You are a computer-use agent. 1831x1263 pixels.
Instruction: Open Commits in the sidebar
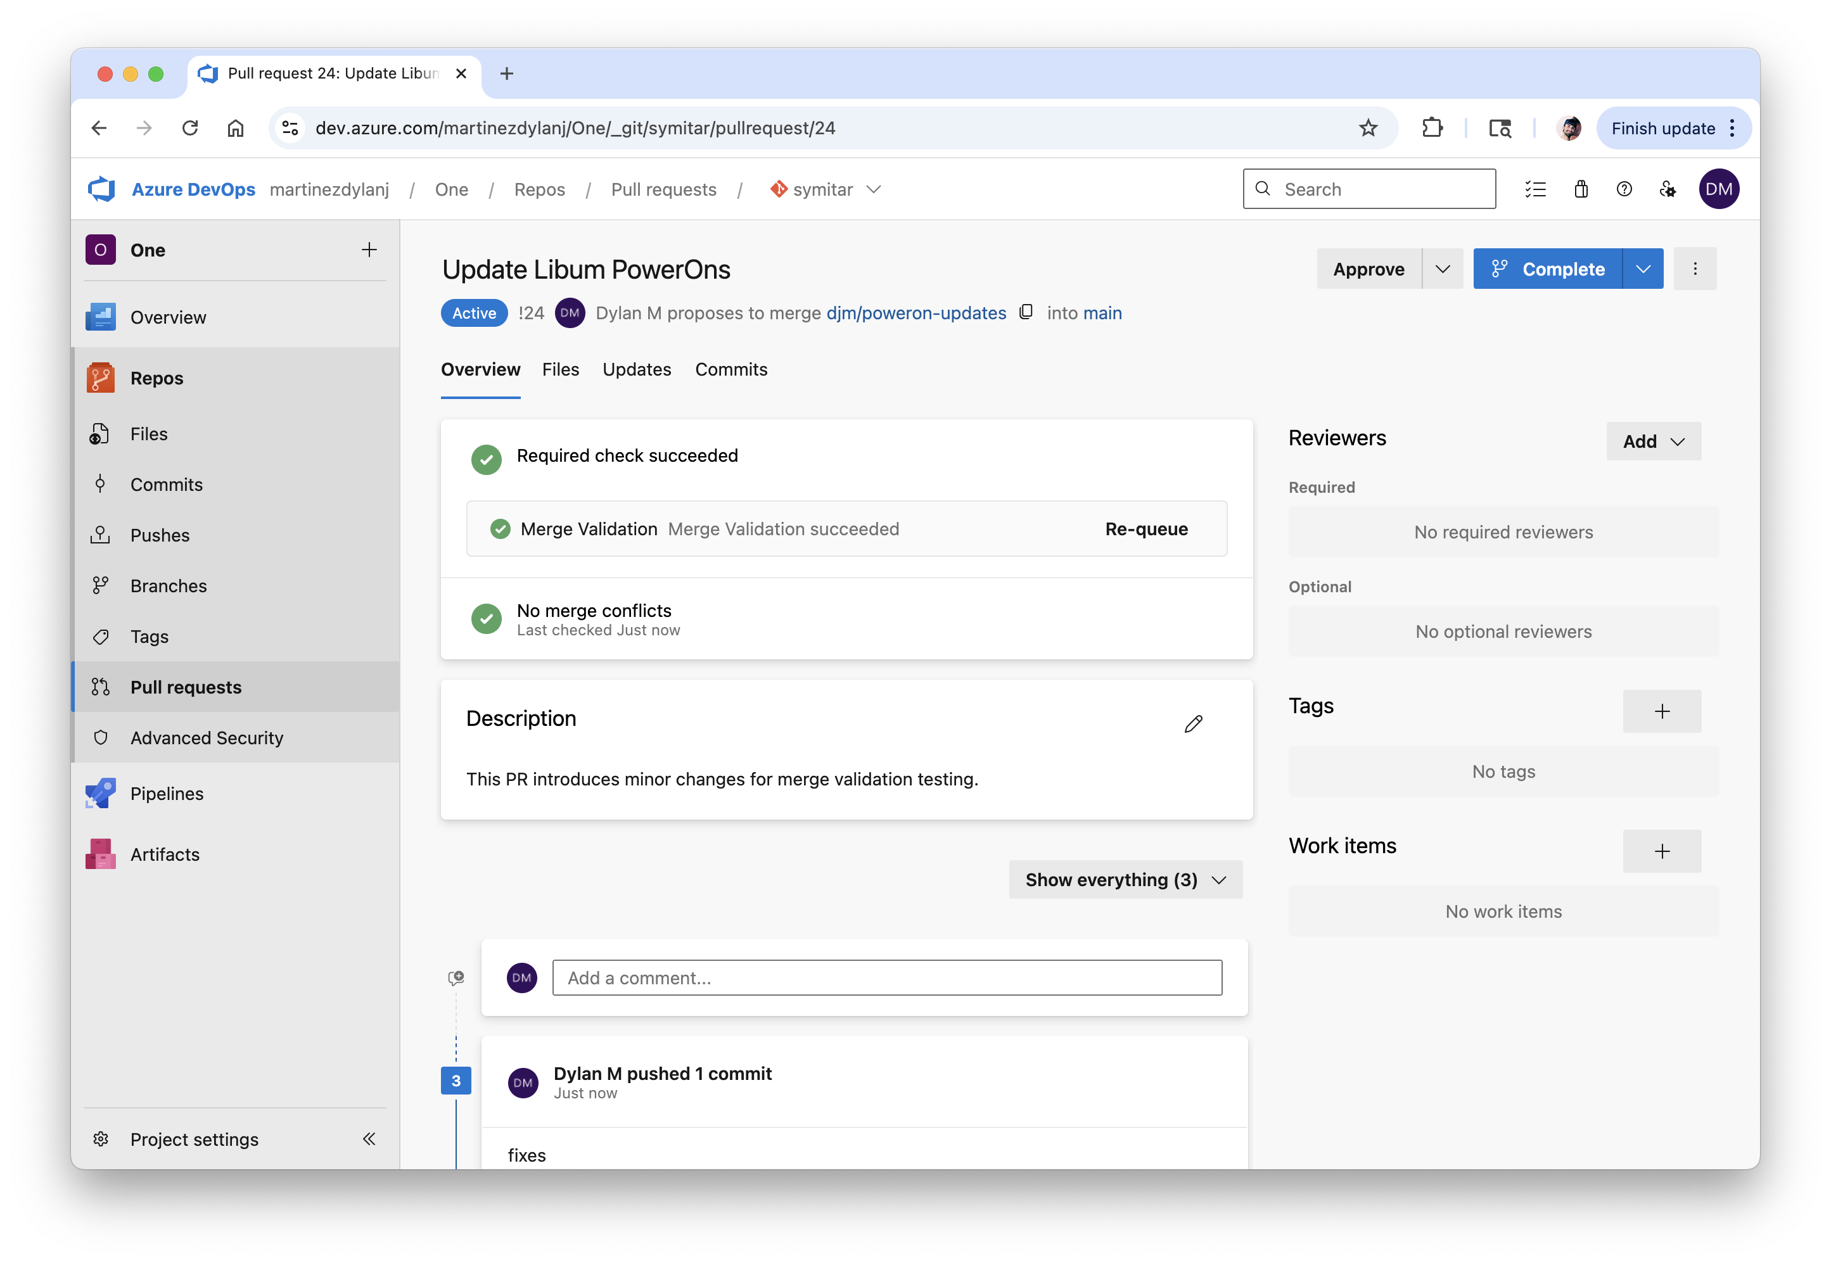point(235,485)
